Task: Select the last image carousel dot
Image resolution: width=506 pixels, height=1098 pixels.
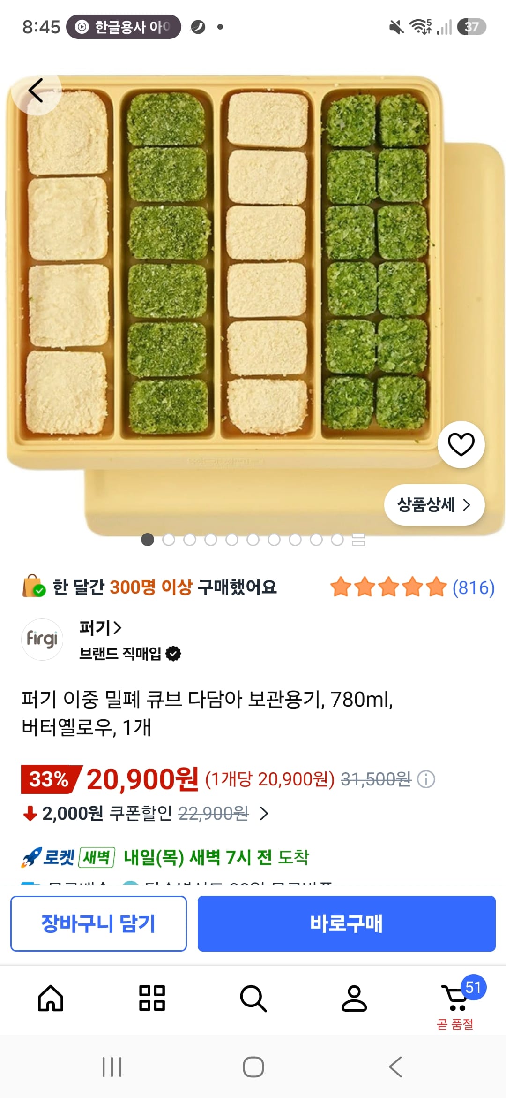Action: (x=337, y=540)
